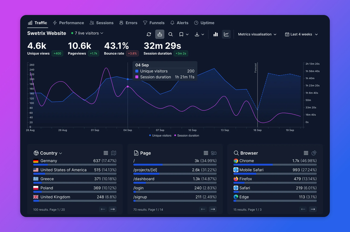Open the Errors tab
The height and width of the screenshot is (232, 350).
pyautogui.click(x=128, y=23)
